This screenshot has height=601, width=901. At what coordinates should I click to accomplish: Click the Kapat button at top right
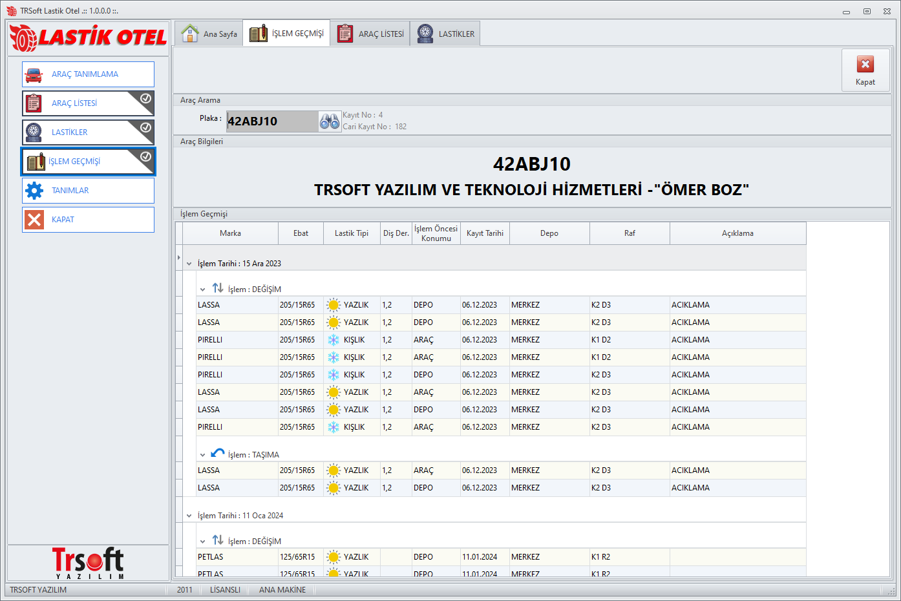pyautogui.click(x=865, y=70)
